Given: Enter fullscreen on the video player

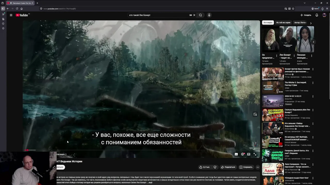Looking at the screenshot, I should click(x=255, y=154).
